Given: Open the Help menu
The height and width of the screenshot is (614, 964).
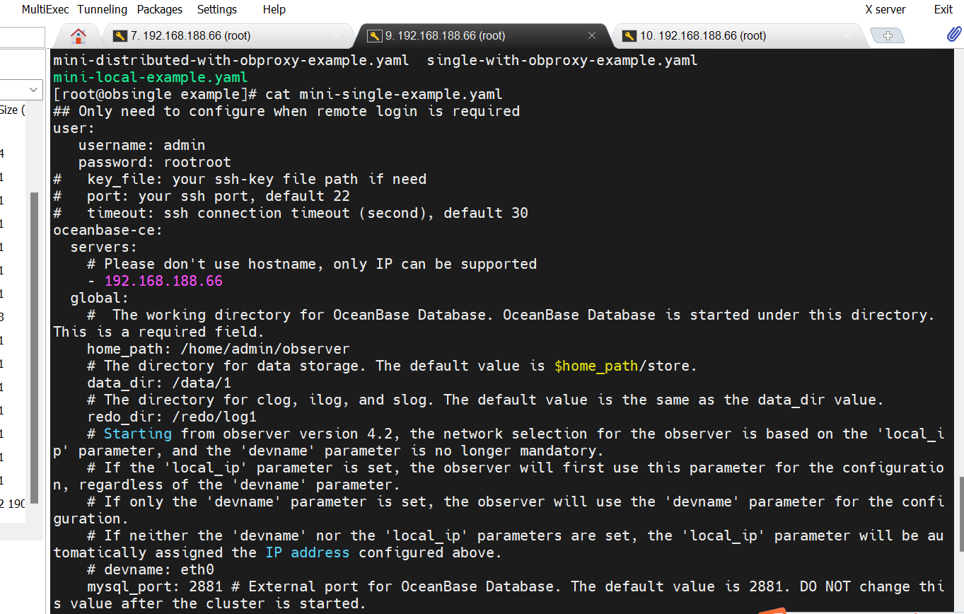Looking at the screenshot, I should point(274,9).
